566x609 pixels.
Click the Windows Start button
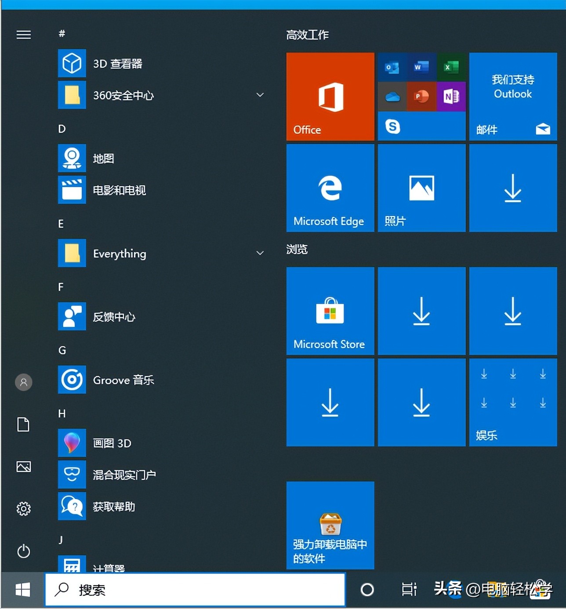(23, 590)
